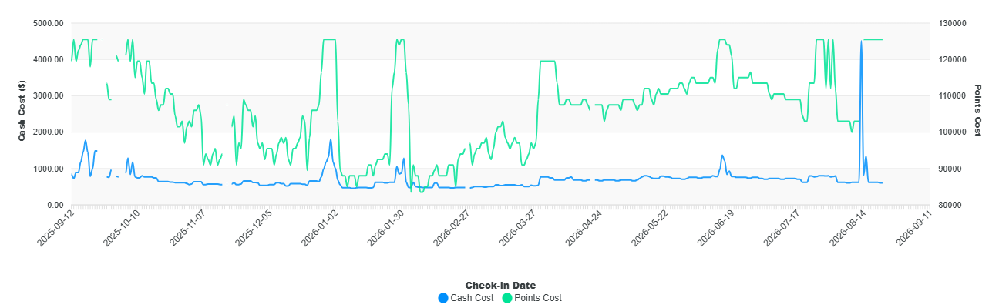Click the Check-in Date axis title
999x308 pixels.
(500, 286)
